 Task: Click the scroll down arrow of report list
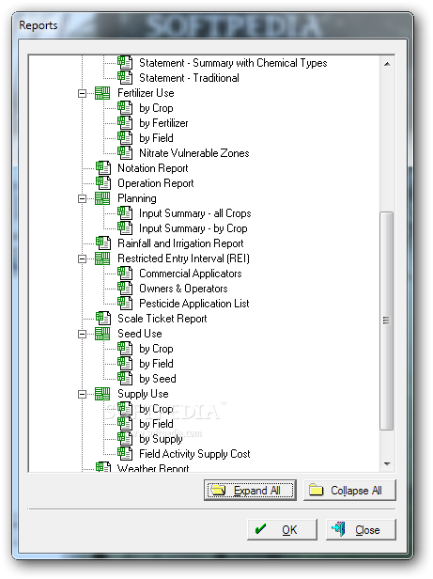pyautogui.click(x=387, y=463)
